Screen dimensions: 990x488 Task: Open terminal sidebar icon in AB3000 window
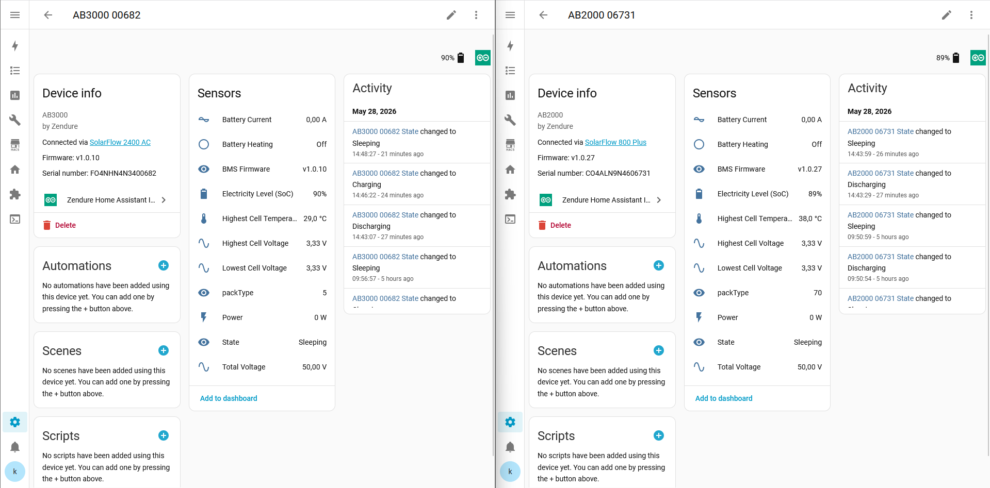[x=15, y=219]
